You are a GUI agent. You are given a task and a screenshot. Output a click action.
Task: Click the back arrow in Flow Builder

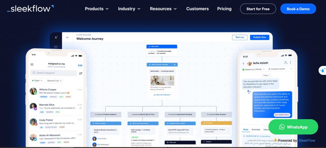67,37
